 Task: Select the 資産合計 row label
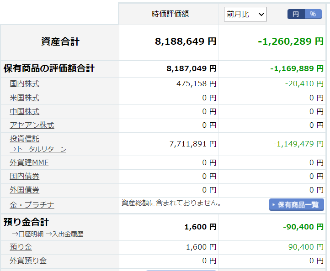tap(60, 42)
